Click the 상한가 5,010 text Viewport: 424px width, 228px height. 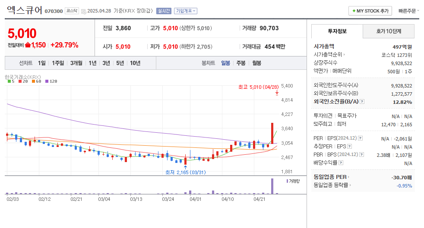click(196, 28)
